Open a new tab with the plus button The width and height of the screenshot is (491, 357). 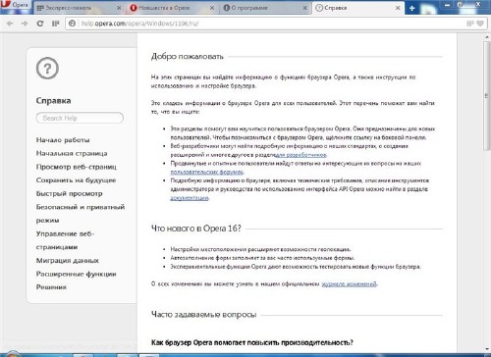pyautogui.click(x=412, y=8)
